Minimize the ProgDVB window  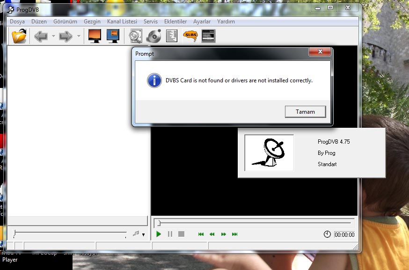(317, 8)
